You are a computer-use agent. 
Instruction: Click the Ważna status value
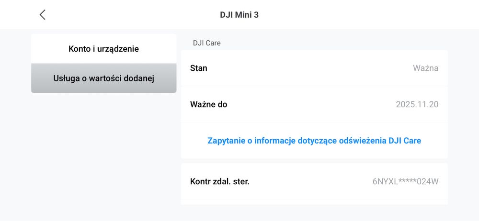coord(425,68)
